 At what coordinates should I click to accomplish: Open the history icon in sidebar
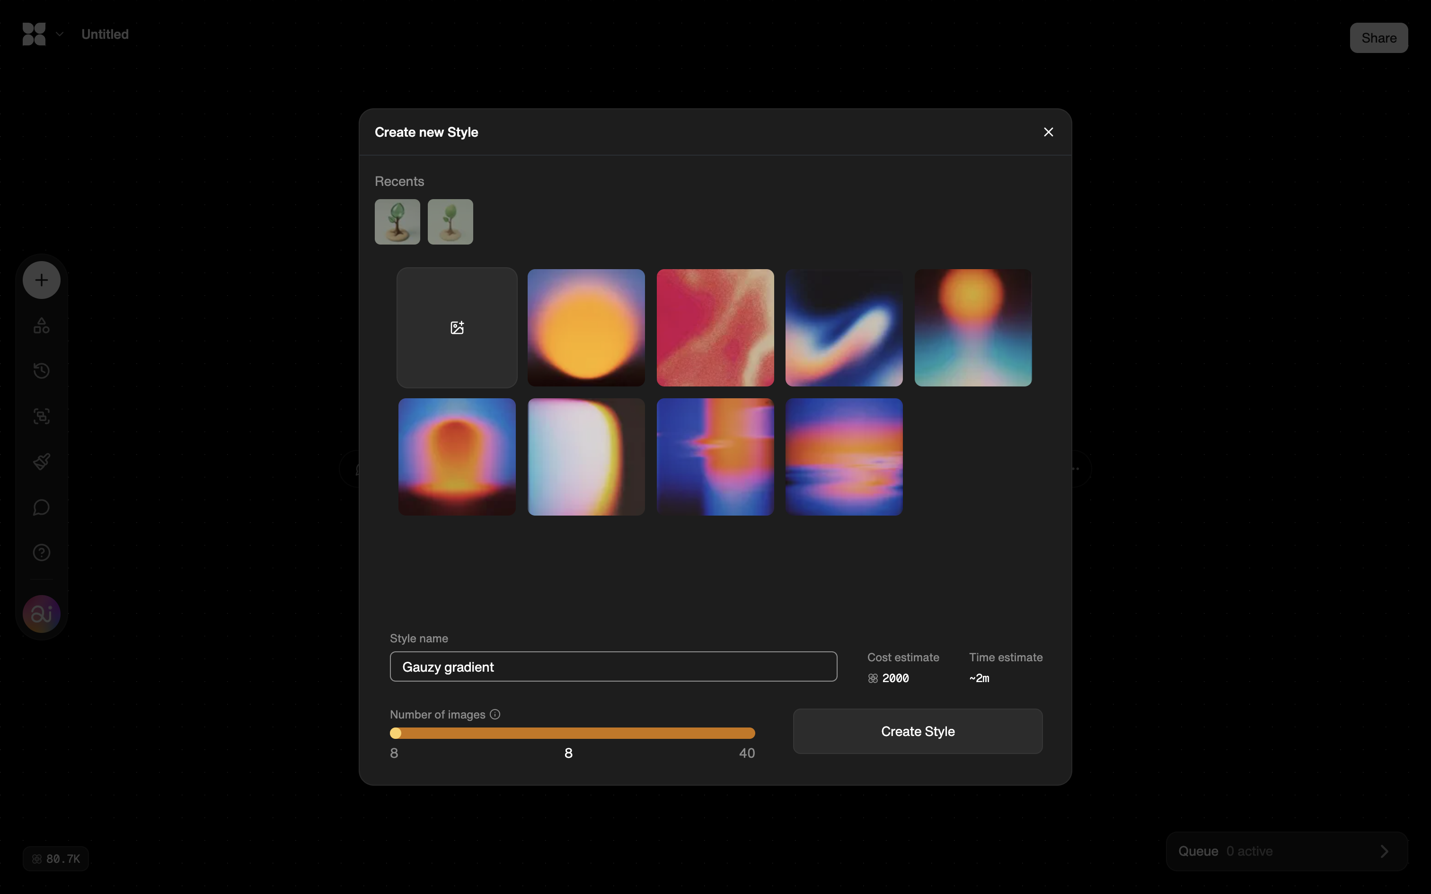pyautogui.click(x=41, y=371)
